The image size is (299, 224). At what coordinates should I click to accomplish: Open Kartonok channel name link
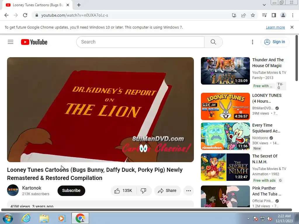[x=32, y=188]
